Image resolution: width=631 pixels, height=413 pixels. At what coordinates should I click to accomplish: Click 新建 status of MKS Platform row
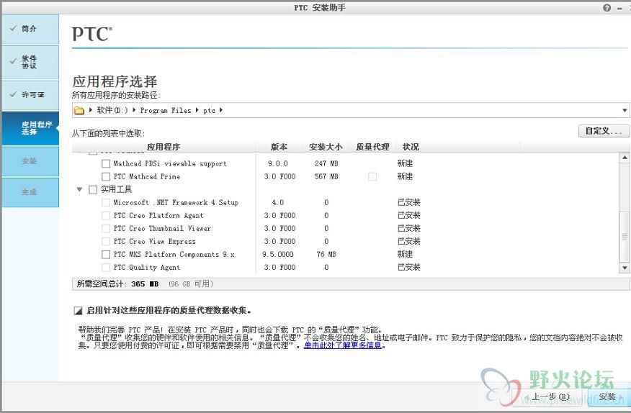point(405,254)
